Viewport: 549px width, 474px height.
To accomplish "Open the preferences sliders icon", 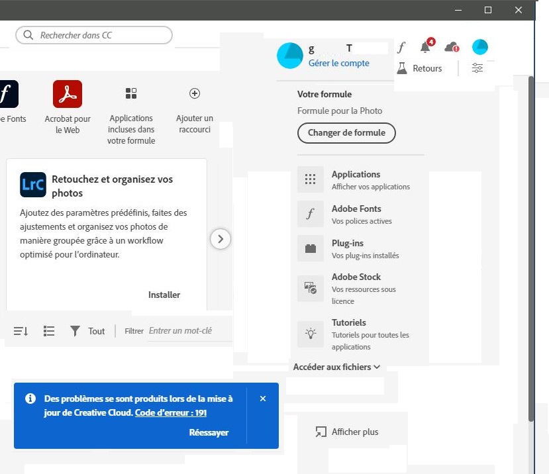I will tap(477, 68).
